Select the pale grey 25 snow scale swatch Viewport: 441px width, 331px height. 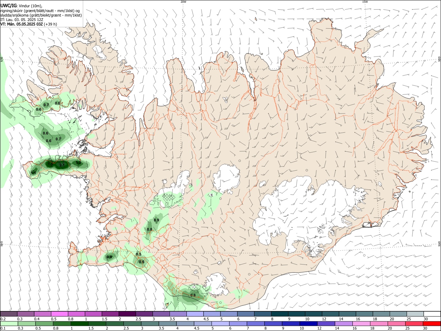pos(415,314)
